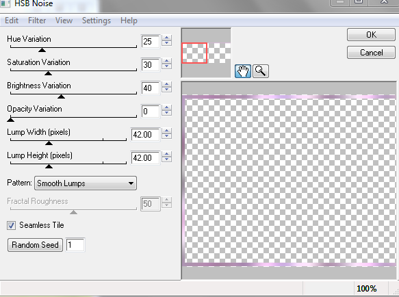Click the 100% zoom status readout
The height and width of the screenshot is (297, 399).
366,289
